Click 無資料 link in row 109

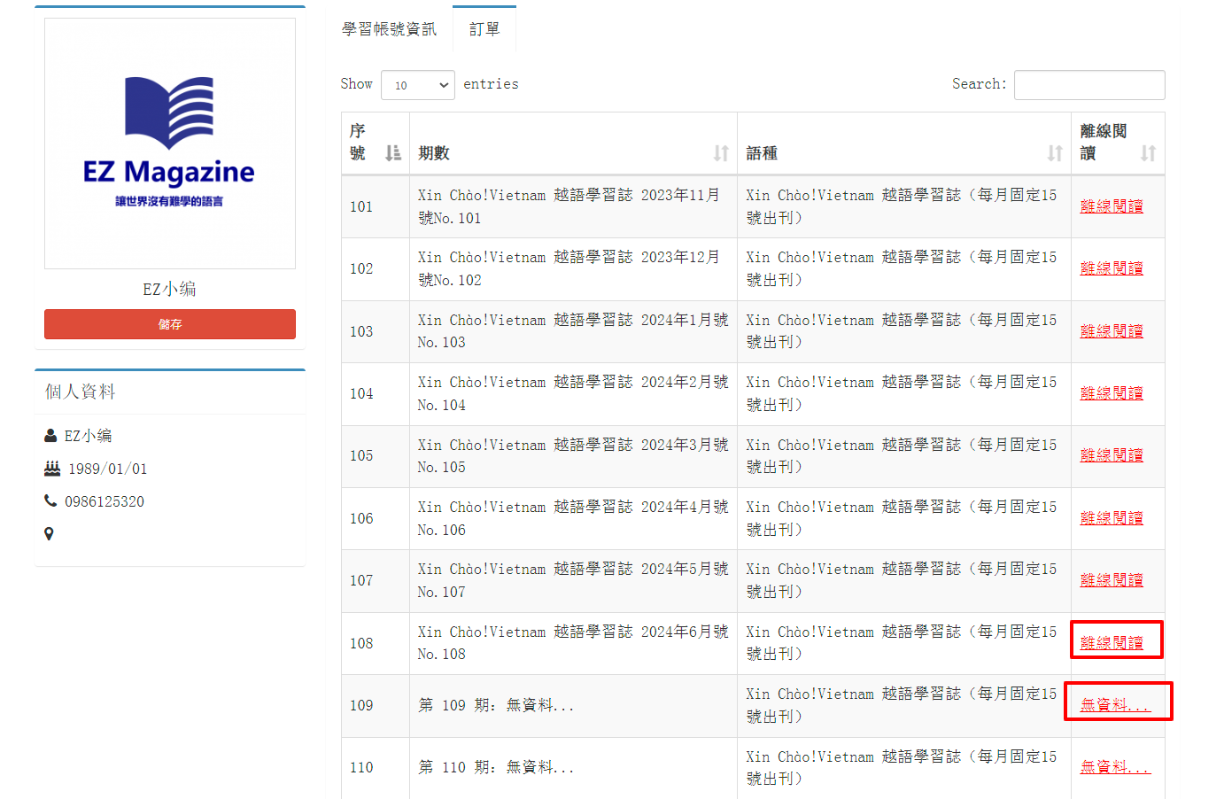[x=1114, y=705]
